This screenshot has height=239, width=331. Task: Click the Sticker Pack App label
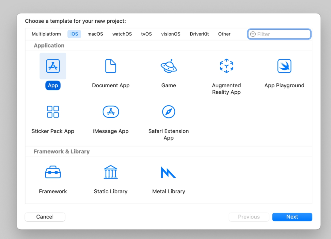(x=53, y=131)
